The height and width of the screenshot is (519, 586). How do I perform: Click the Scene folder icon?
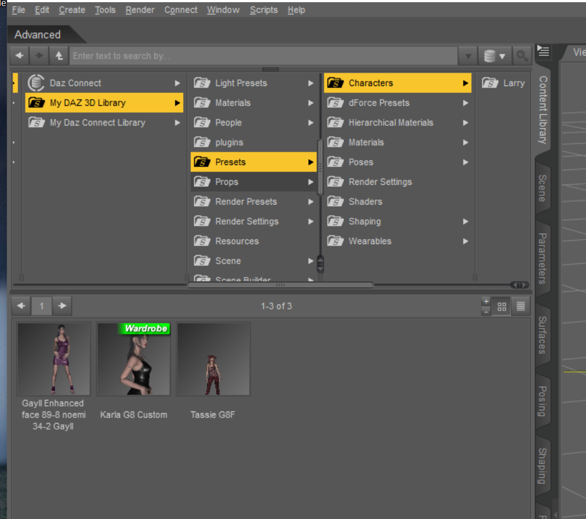[x=202, y=261]
